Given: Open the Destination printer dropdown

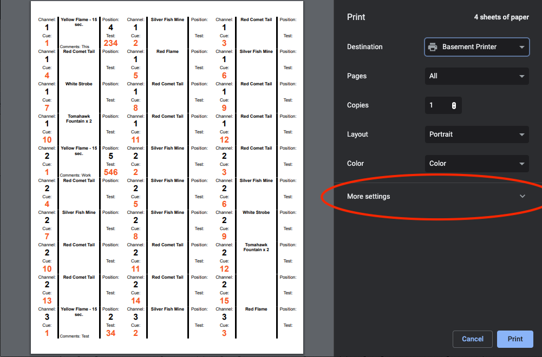Looking at the screenshot, I should [476, 47].
